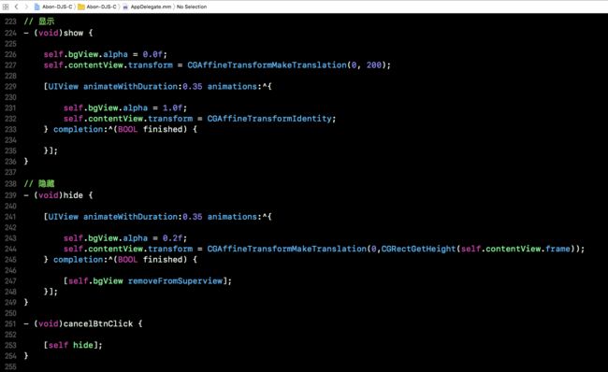Click "[self hide];" call on line 253
This screenshot has width=608, height=372.
[x=73, y=345]
